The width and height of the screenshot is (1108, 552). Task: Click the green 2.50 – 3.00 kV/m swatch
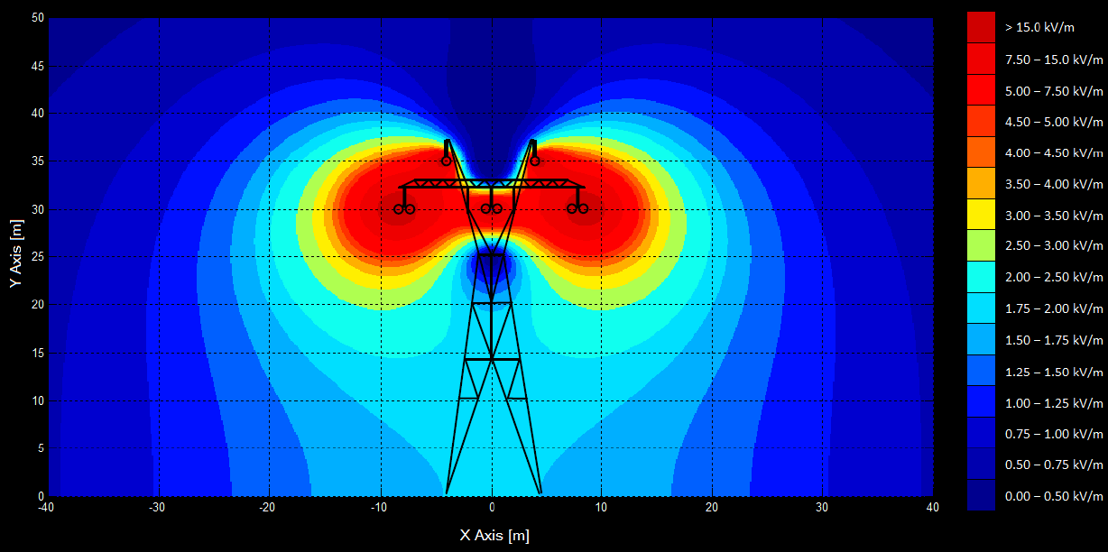(981, 246)
